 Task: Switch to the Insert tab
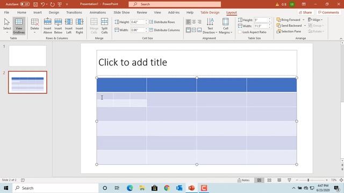(38, 12)
